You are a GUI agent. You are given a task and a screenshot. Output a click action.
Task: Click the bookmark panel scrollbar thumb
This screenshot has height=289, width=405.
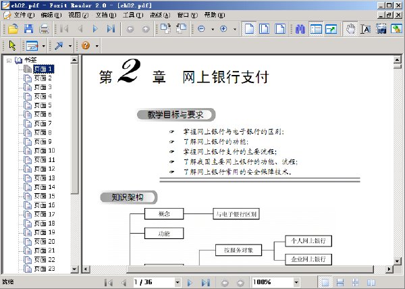tap(74, 128)
